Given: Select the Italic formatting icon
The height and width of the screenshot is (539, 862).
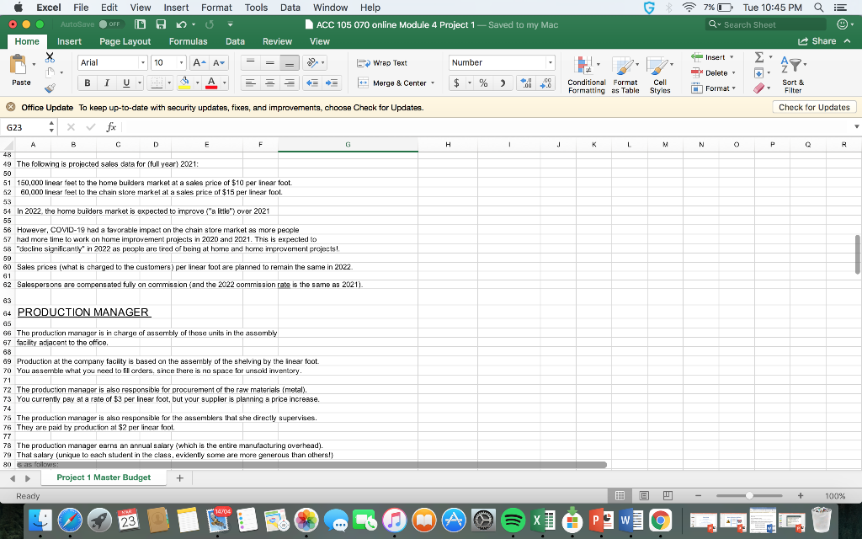Looking at the screenshot, I should pyautogui.click(x=106, y=83).
